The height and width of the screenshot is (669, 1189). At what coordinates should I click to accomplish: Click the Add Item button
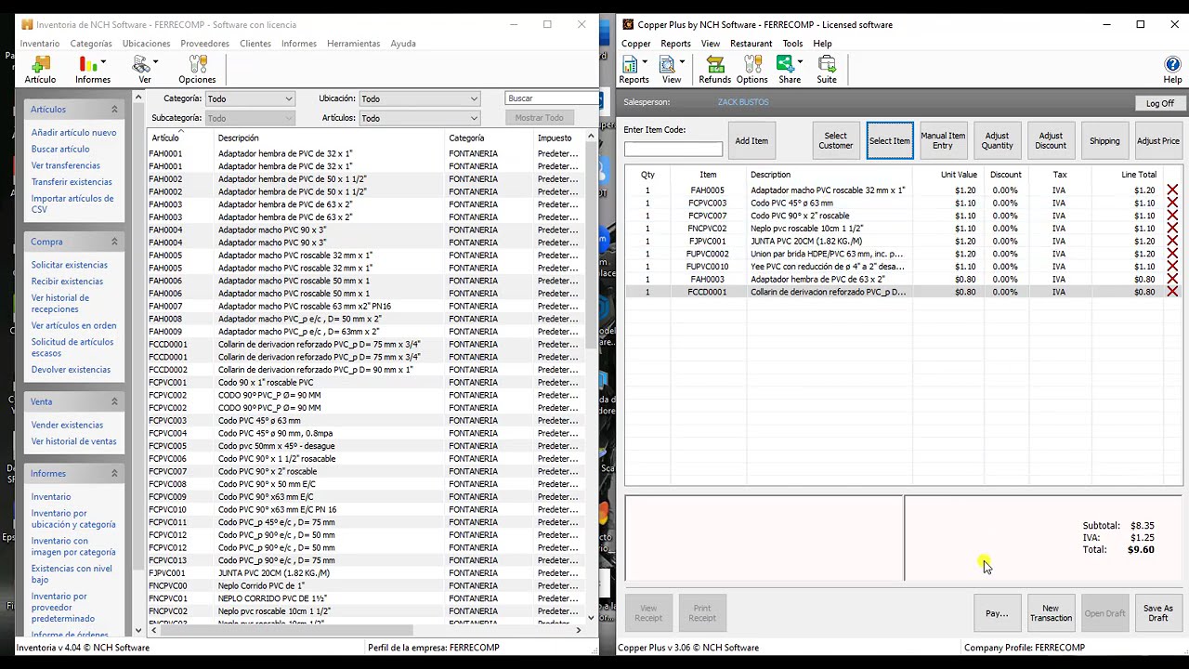pos(751,141)
